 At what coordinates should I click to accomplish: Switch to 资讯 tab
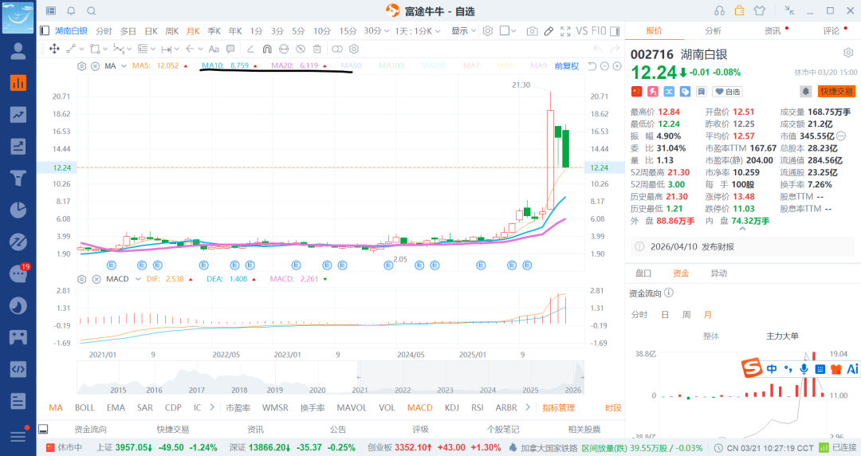(773, 31)
